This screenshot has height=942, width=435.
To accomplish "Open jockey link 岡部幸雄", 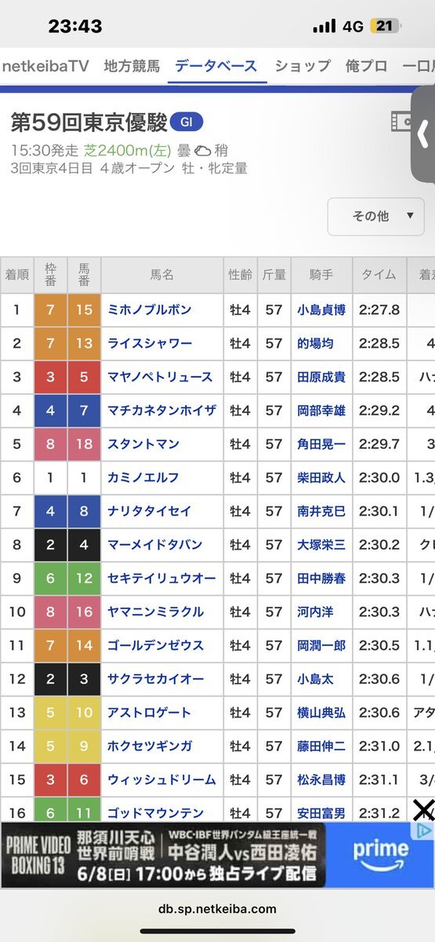I will [x=321, y=411].
